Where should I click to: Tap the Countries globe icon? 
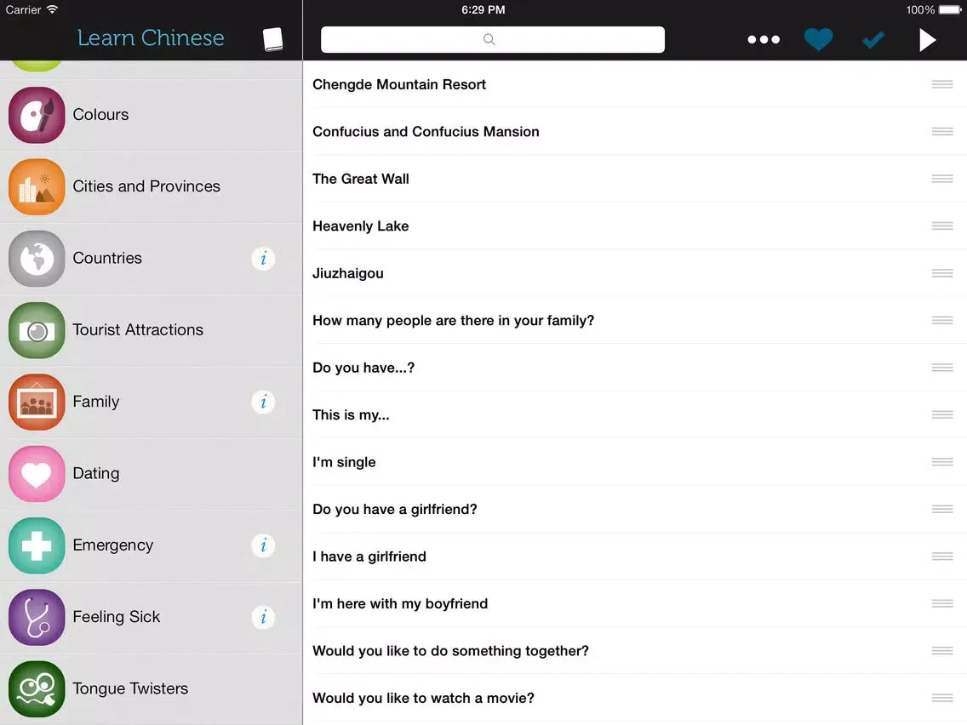point(37,259)
